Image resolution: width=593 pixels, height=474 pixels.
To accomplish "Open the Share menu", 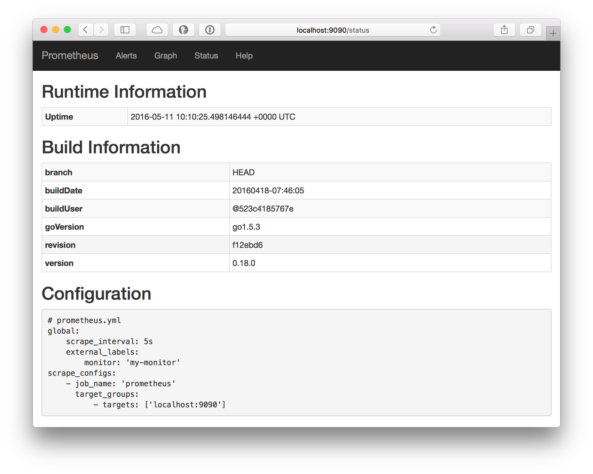I will coord(504,30).
